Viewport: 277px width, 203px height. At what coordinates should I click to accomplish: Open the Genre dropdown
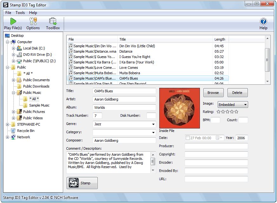click(154, 124)
